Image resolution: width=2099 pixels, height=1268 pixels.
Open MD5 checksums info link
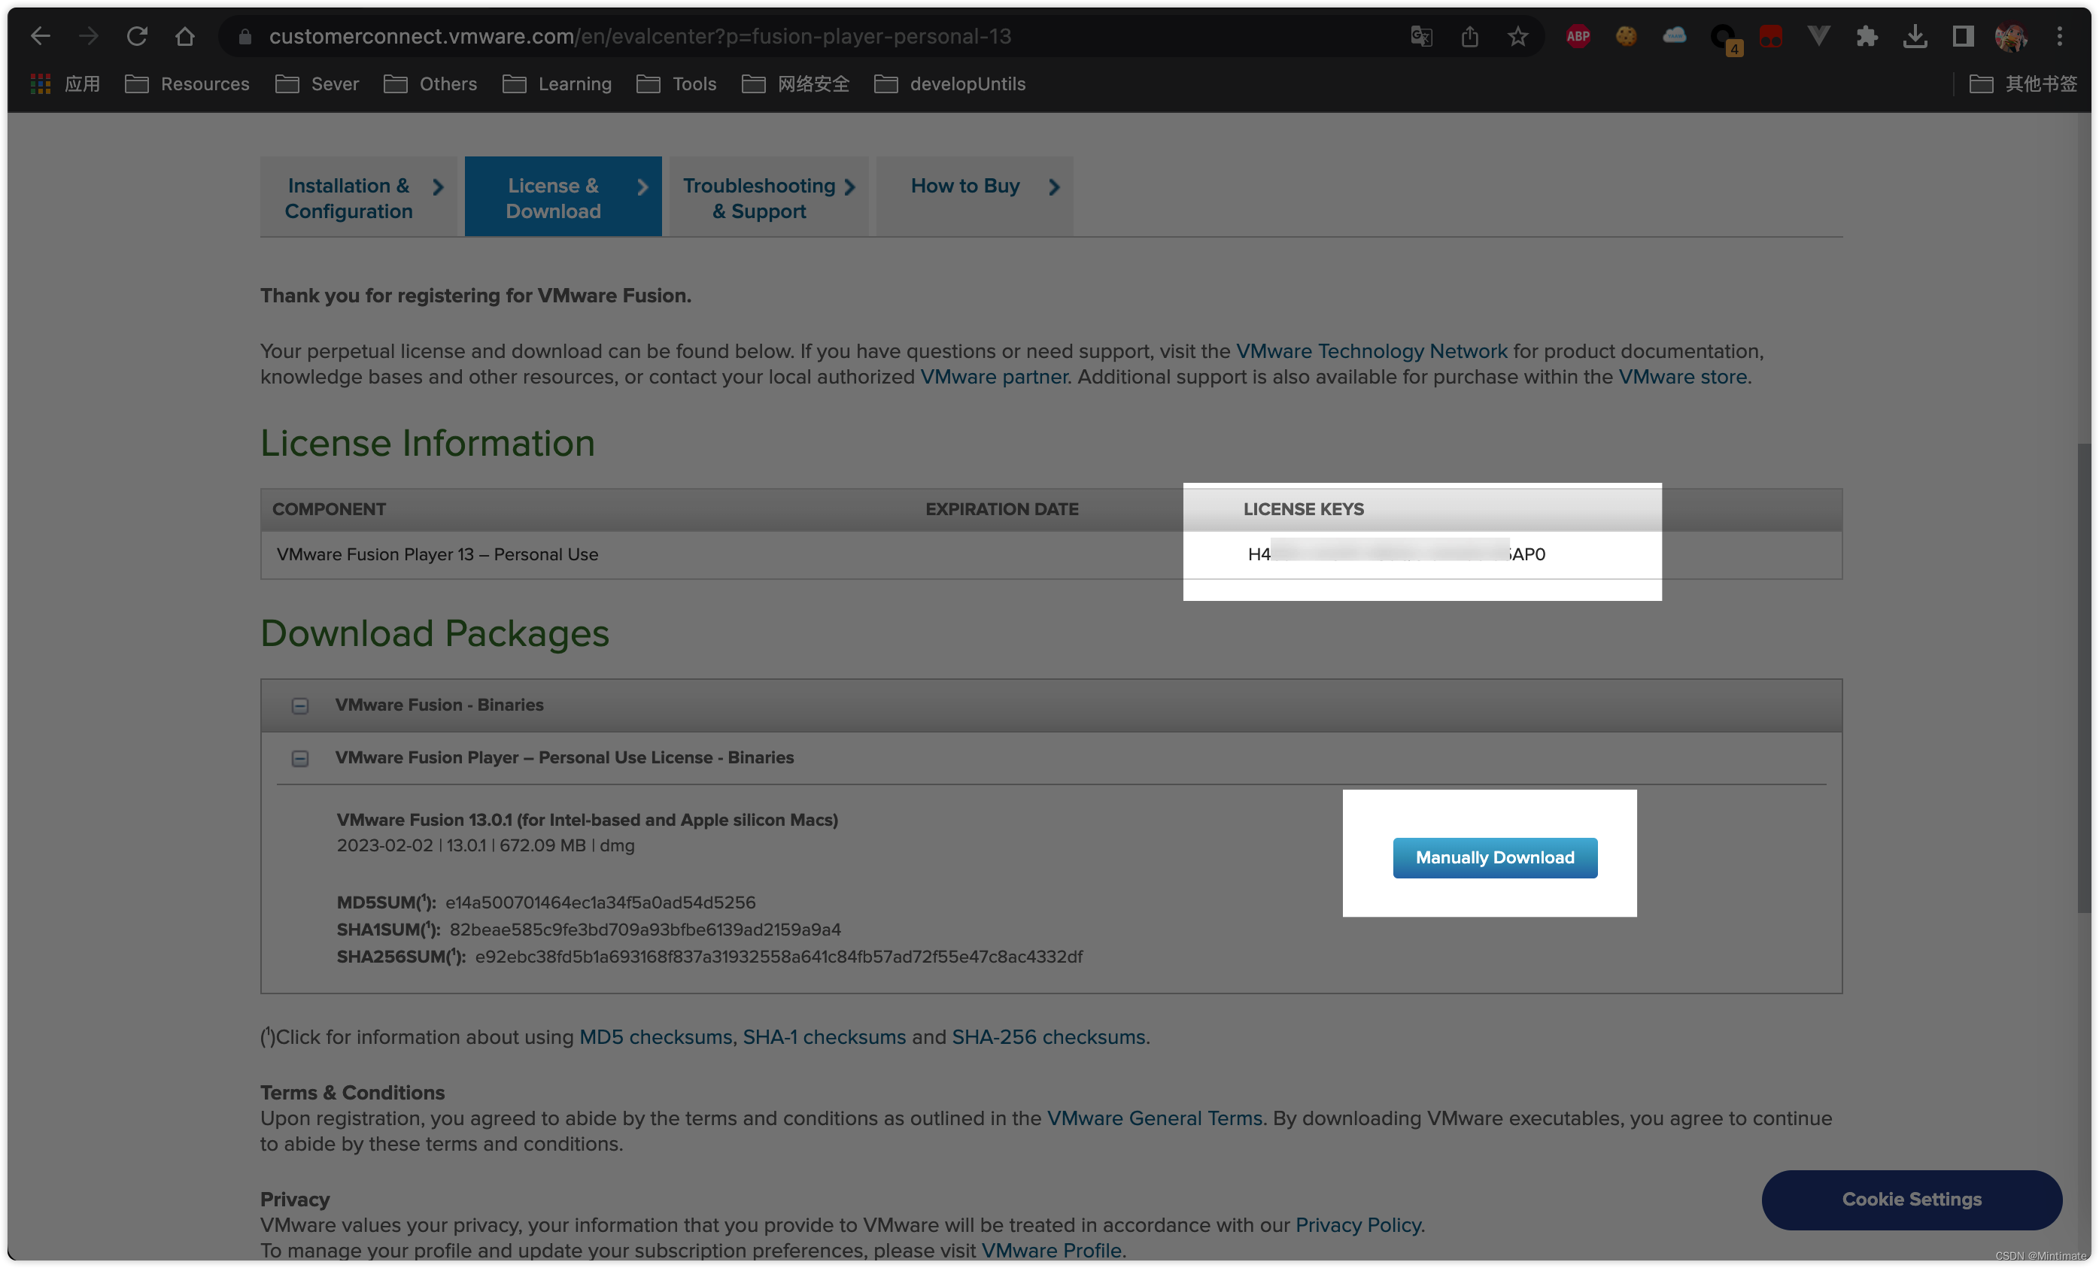pyautogui.click(x=655, y=1036)
